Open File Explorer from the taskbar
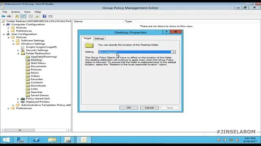Viewport: 261px width, 146px height. point(52,140)
